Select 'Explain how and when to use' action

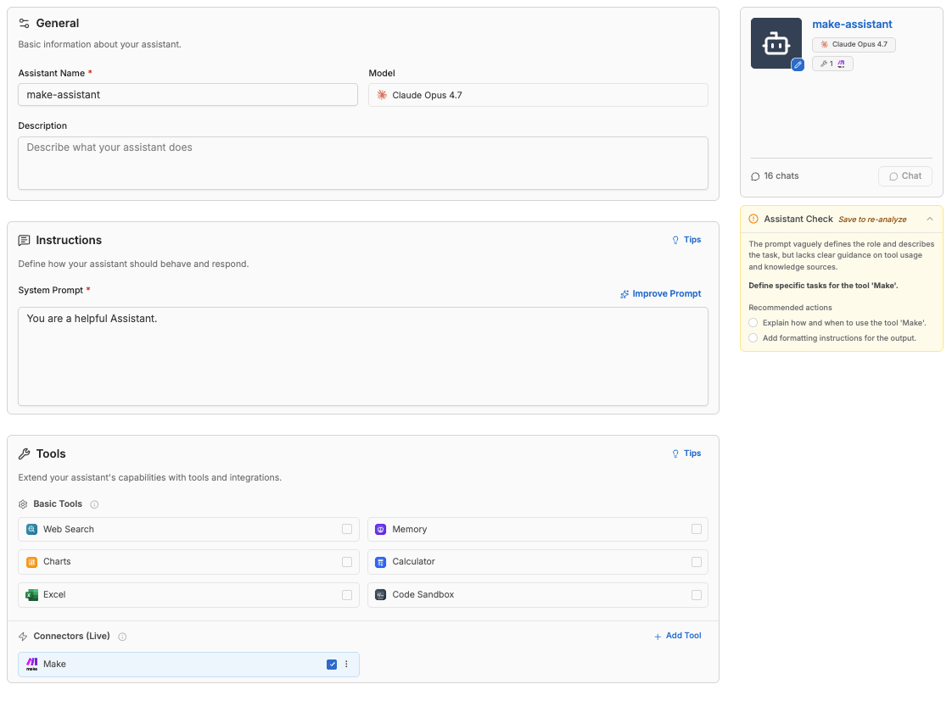click(x=753, y=323)
